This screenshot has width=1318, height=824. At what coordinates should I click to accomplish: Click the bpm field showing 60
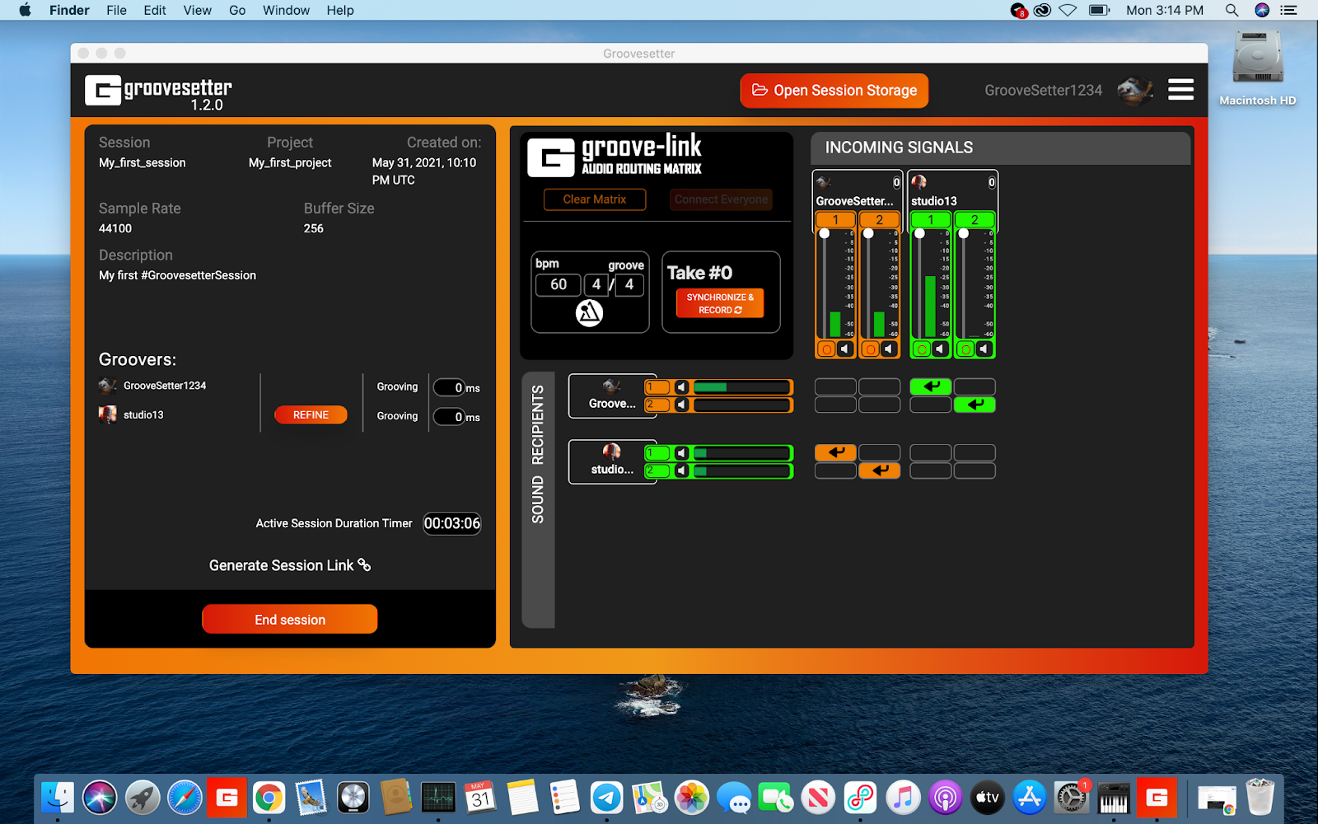(559, 284)
